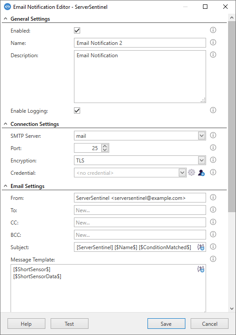Add a new credential with user-plus icon

(201, 173)
